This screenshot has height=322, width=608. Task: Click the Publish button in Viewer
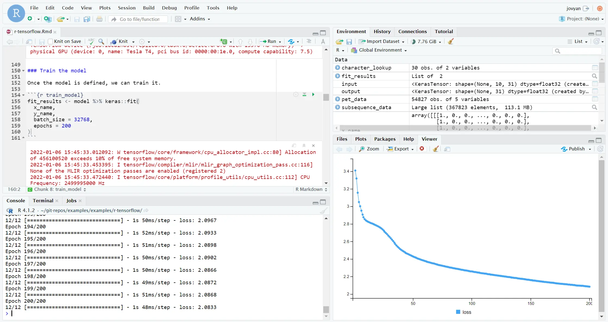tap(573, 149)
